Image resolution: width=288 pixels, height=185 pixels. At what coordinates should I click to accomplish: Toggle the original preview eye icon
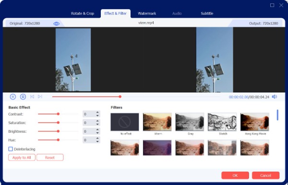pyautogui.click(x=56, y=23)
